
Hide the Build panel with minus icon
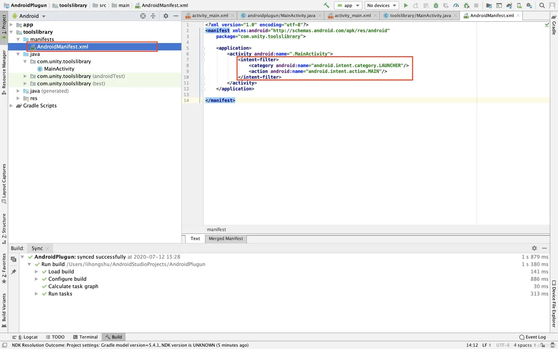tap(544, 248)
